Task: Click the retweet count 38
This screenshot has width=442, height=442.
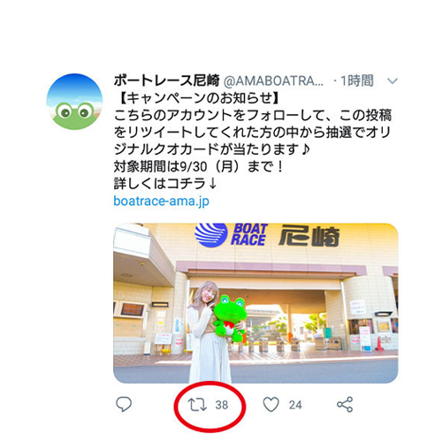Action: (x=222, y=405)
